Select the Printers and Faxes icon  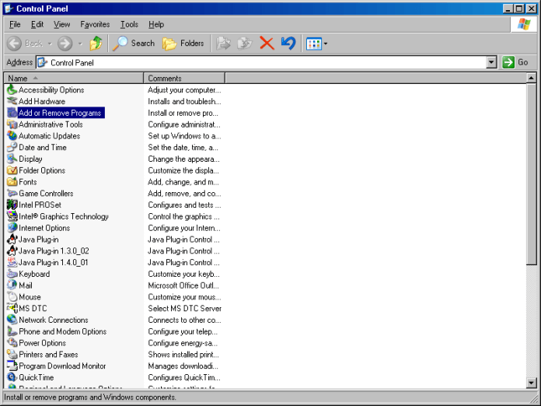coord(12,355)
